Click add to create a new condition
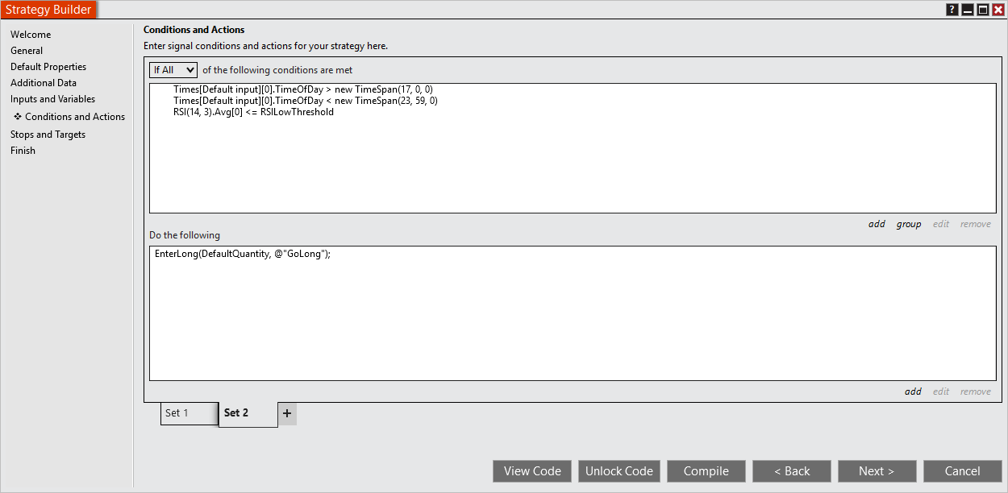Viewport: 1008px width, 493px height. click(877, 223)
